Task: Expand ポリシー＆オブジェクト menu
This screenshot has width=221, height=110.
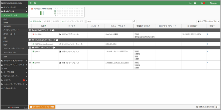Action: 14,61
